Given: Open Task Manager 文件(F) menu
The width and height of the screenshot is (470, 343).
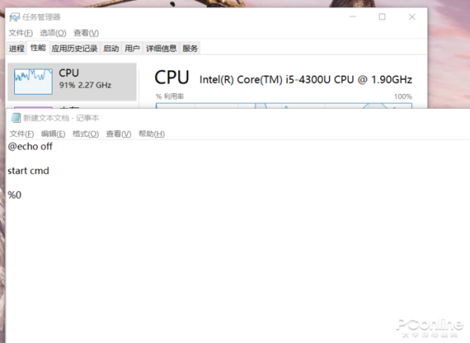Looking at the screenshot, I should (x=20, y=33).
